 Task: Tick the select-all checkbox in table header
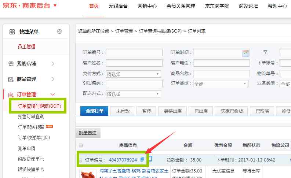pyautogui.click(x=81, y=145)
